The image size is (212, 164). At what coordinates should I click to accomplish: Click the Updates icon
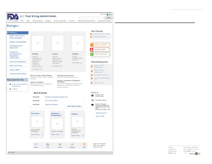pos(72,144)
